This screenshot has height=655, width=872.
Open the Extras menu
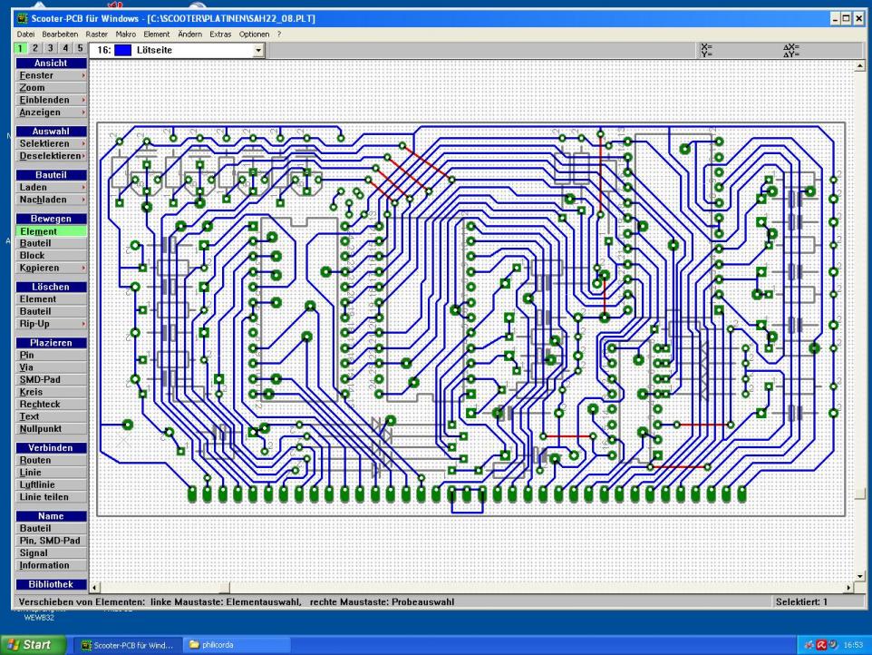click(219, 34)
